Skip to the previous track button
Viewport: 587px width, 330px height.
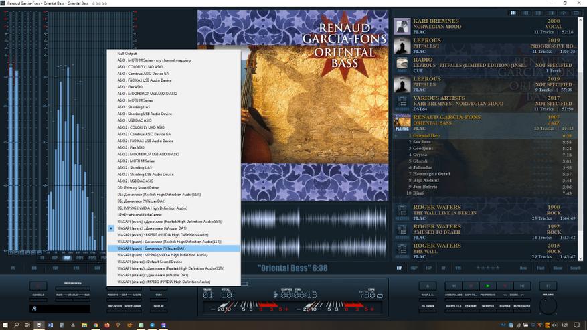point(454,286)
